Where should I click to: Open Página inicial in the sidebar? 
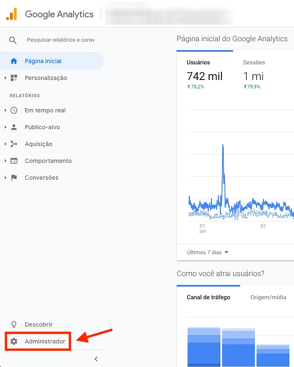(52, 61)
